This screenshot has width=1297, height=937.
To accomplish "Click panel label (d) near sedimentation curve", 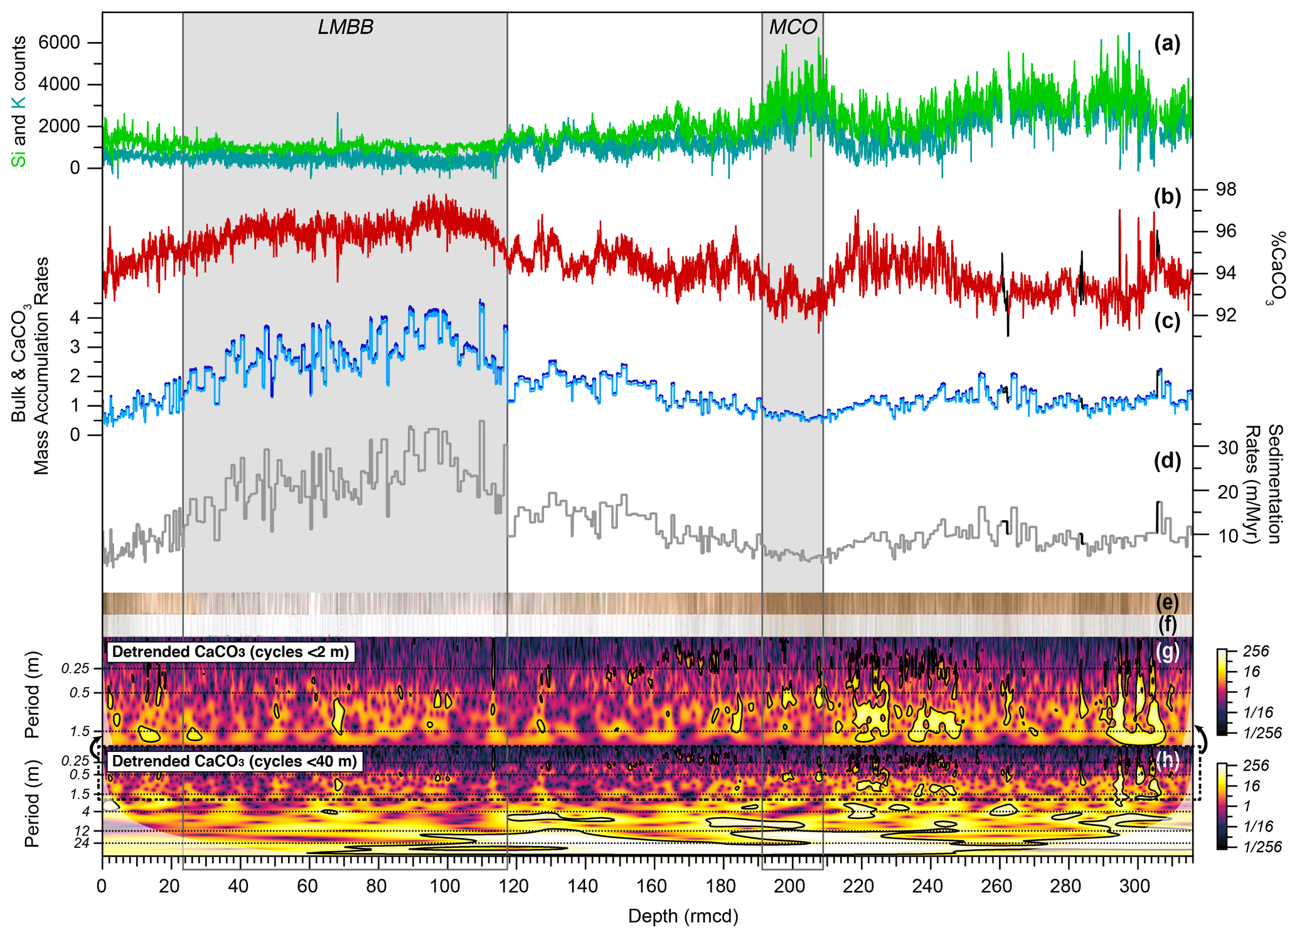I will pyautogui.click(x=1167, y=461).
